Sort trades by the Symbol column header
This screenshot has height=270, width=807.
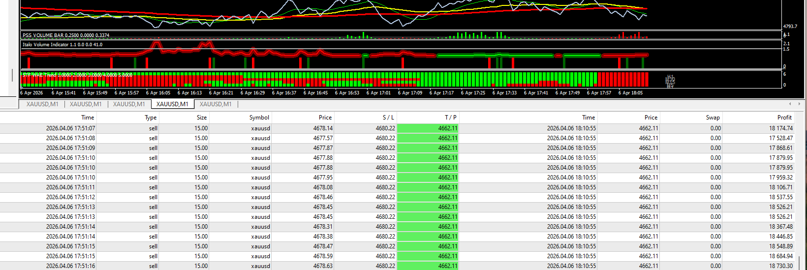click(x=259, y=118)
